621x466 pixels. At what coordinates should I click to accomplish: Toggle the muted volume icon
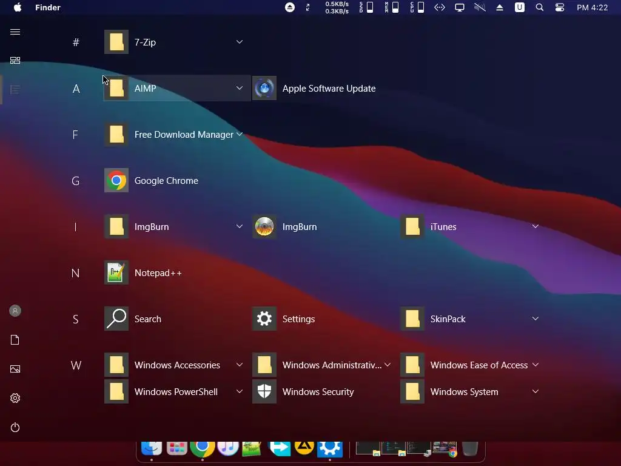(x=480, y=7)
